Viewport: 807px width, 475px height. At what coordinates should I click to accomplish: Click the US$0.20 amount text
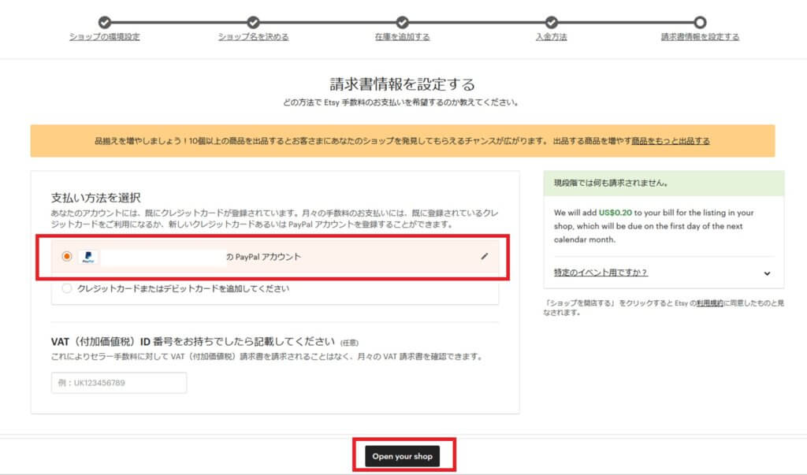615,213
